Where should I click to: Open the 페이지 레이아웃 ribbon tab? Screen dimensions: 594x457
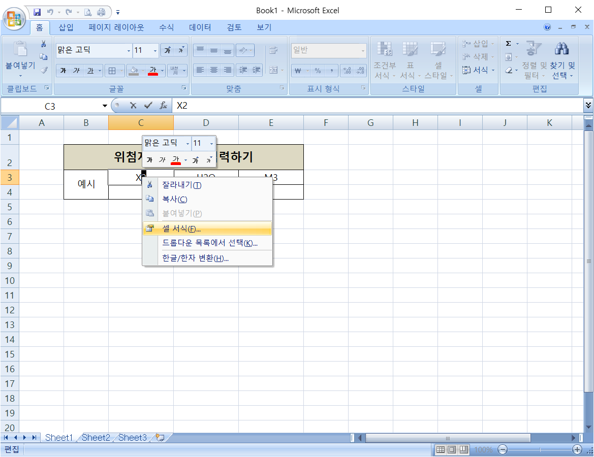pos(116,27)
